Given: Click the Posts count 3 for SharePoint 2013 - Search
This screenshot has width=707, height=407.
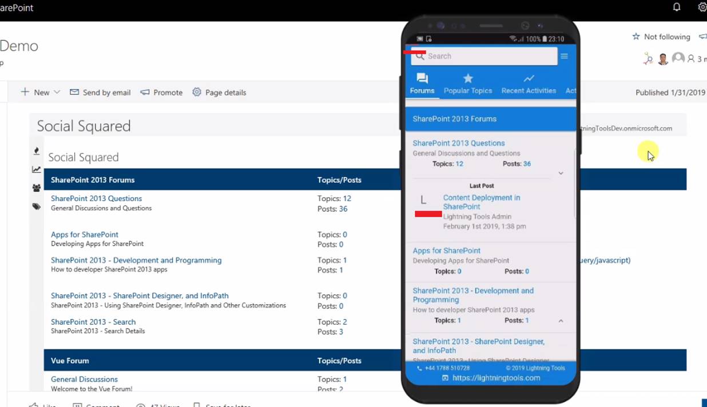Looking at the screenshot, I should click(x=341, y=332).
